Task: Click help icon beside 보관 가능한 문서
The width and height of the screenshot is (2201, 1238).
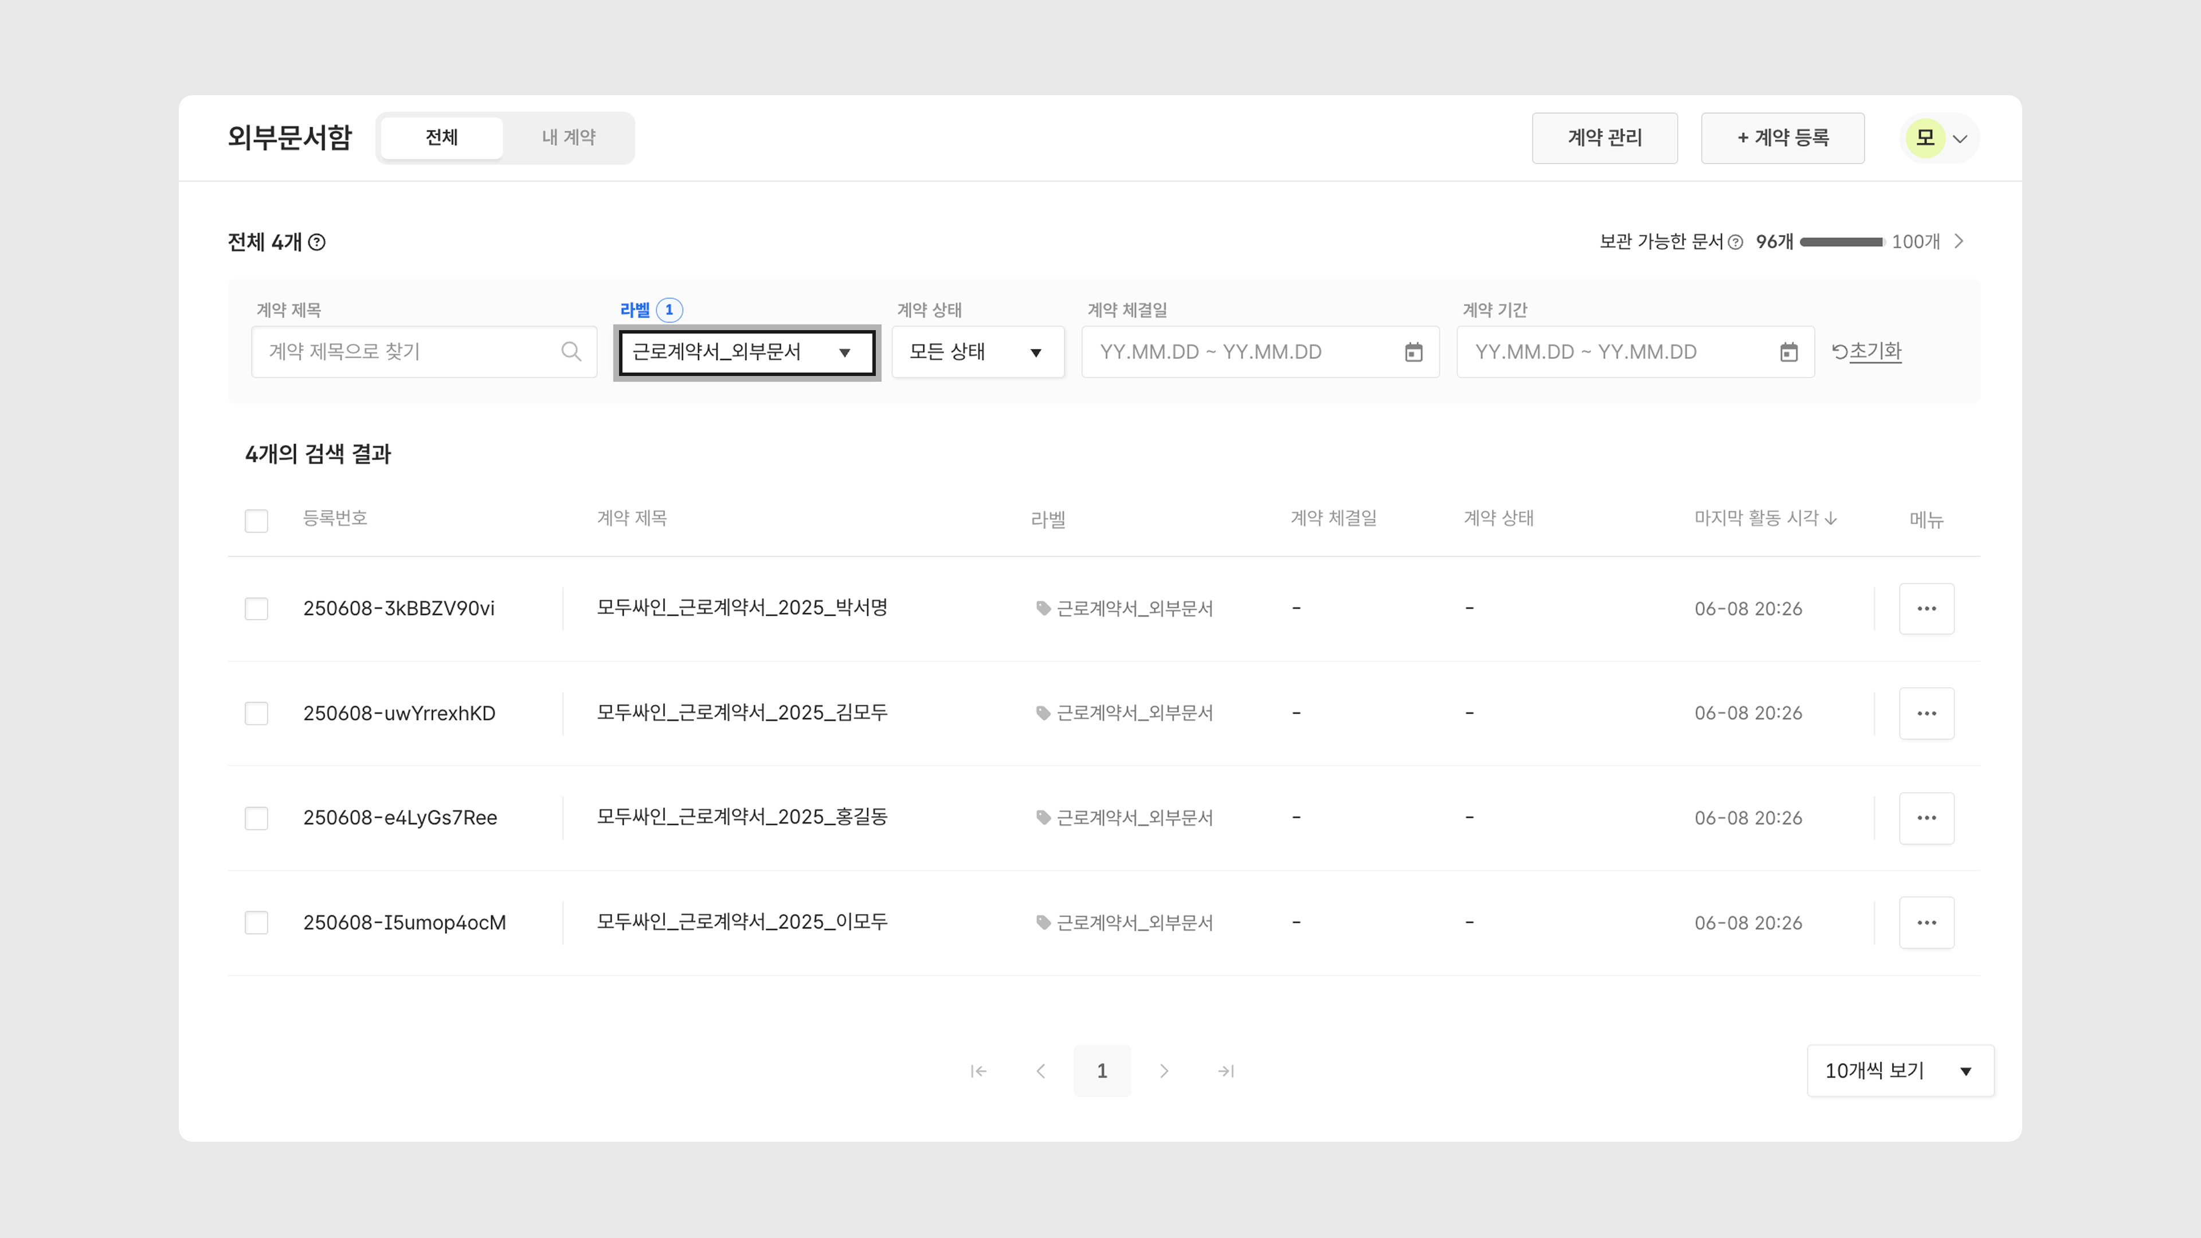Action: point(1736,242)
